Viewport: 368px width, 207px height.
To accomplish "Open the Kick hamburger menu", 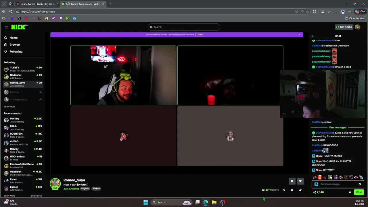I will (6, 27).
